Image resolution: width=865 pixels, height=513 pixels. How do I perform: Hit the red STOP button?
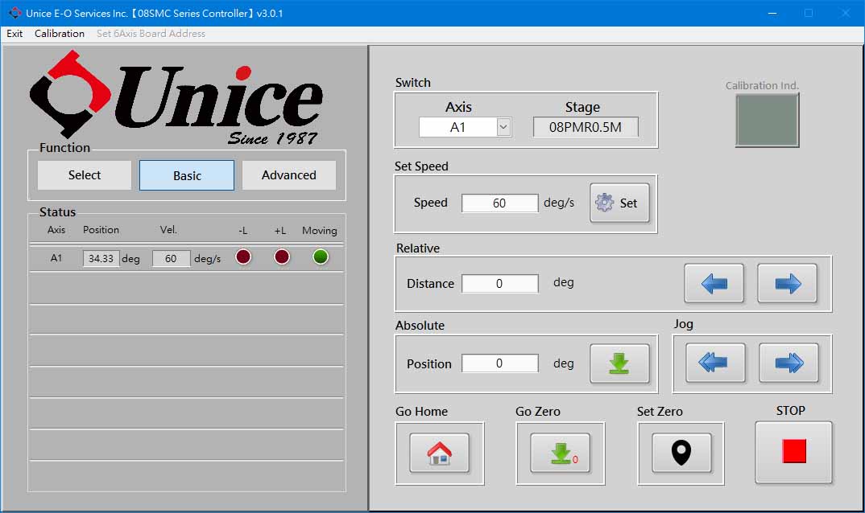793,452
